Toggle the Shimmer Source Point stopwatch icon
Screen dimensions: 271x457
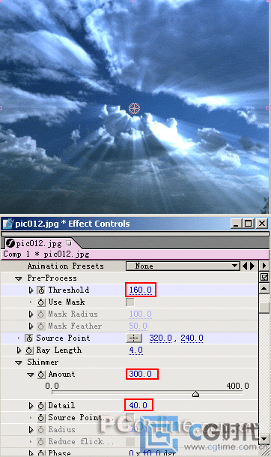pyautogui.click(x=41, y=418)
